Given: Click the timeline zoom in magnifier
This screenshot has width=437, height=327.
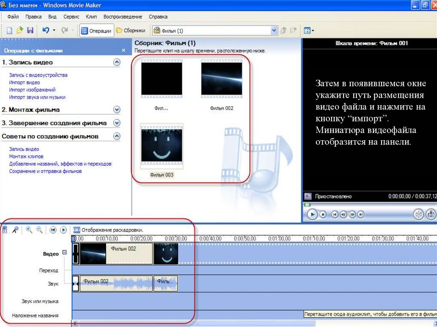Looking at the screenshot, I should [x=29, y=230].
